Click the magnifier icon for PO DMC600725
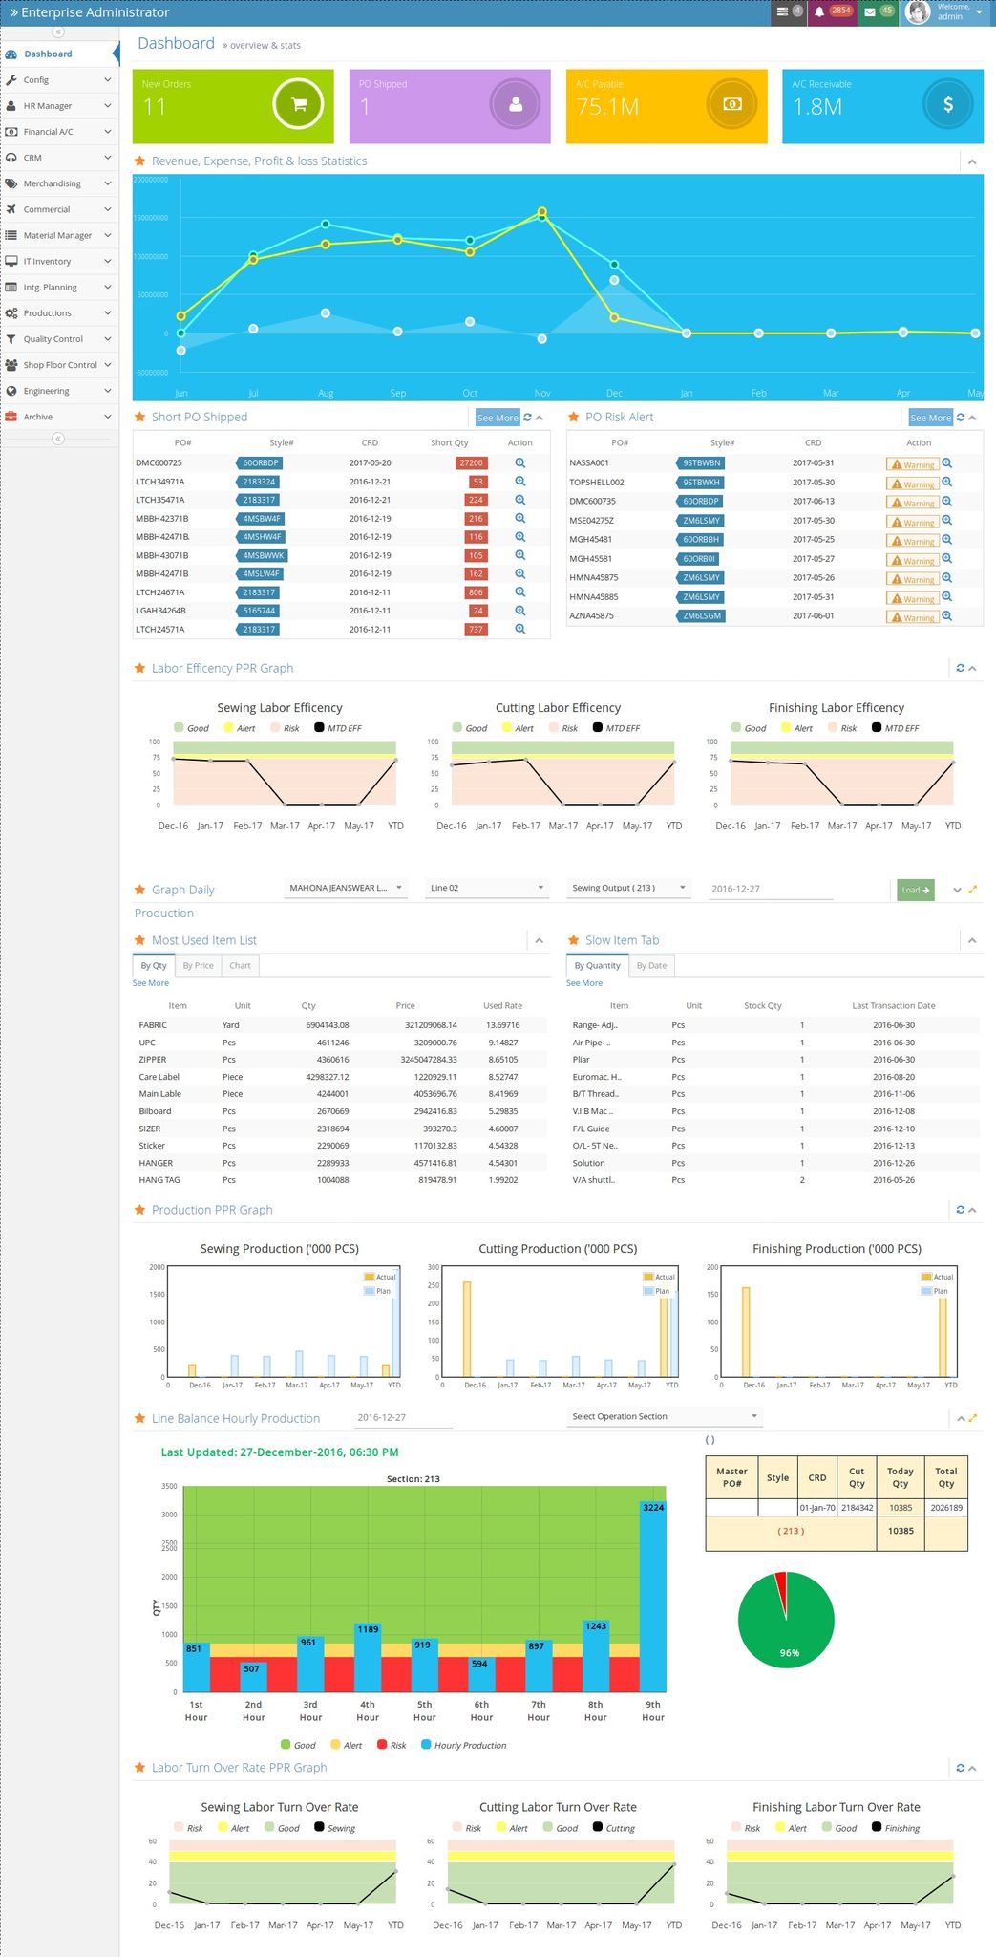996x1957 pixels. coord(520,462)
